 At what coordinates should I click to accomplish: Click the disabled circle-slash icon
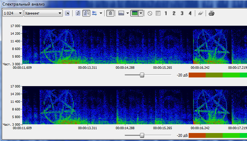pos(150,13)
